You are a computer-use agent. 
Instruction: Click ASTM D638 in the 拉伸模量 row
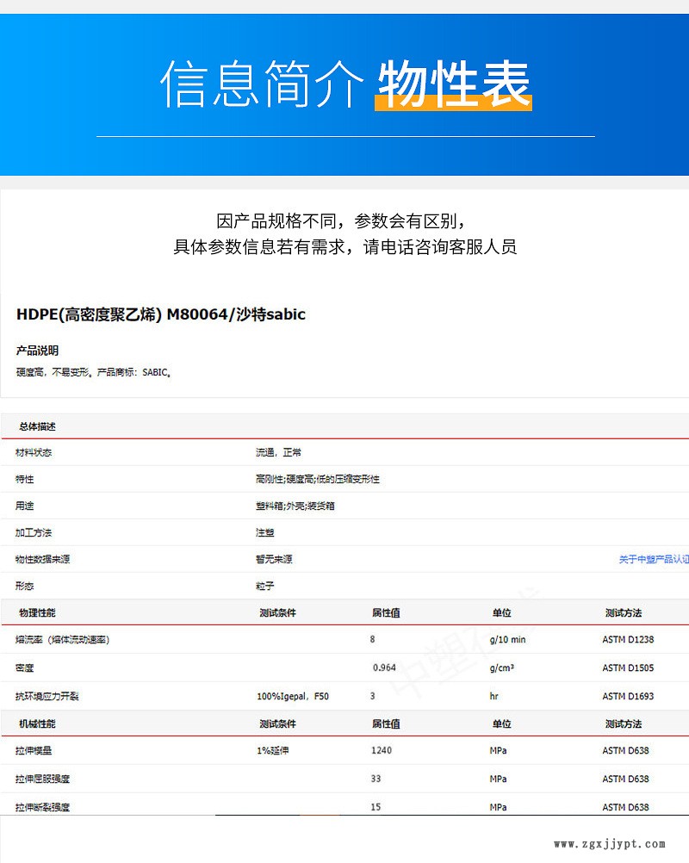[626, 750]
